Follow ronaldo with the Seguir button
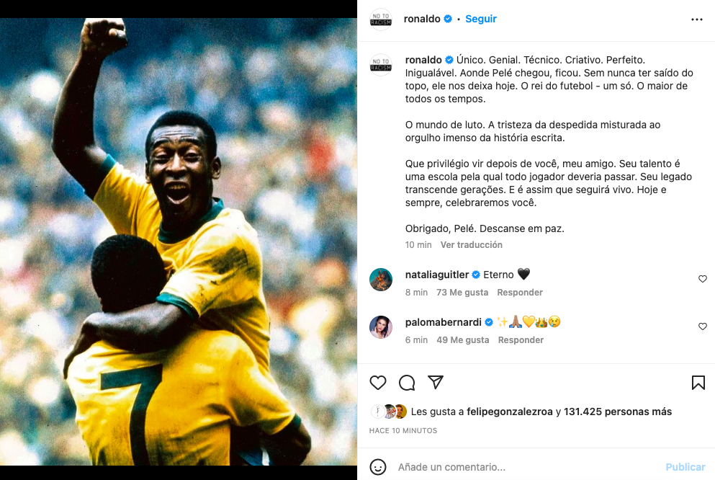Screen dimensions: 715x480 (480, 19)
